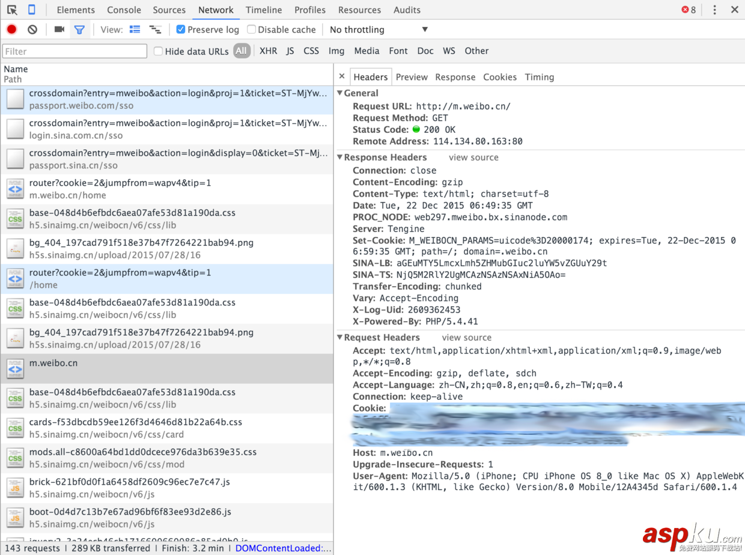This screenshot has height=555, width=745.
Task: Click icon of passport.weibo.com/sso crossdomain request
Action: [x=15, y=99]
